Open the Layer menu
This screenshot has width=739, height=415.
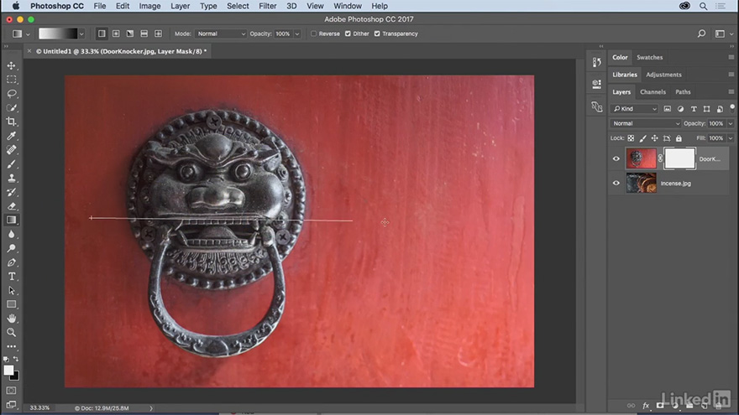click(x=180, y=6)
